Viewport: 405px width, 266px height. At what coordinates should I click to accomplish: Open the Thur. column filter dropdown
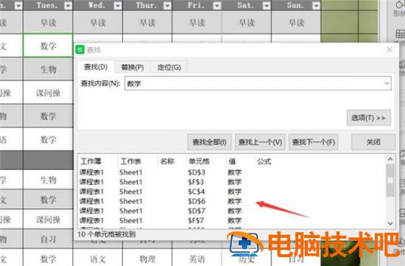click(167, 5)
